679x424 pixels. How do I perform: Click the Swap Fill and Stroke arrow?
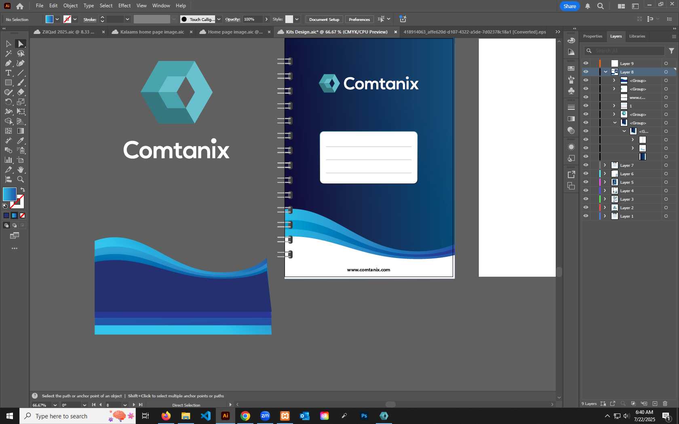pos(23,190)
